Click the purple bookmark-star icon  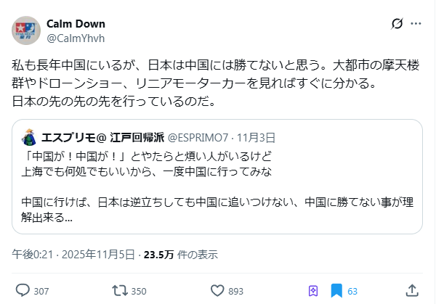313,290
